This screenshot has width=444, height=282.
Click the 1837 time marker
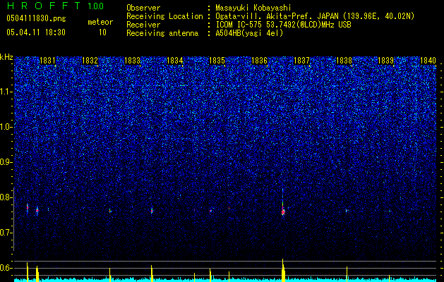click(302, 61)
